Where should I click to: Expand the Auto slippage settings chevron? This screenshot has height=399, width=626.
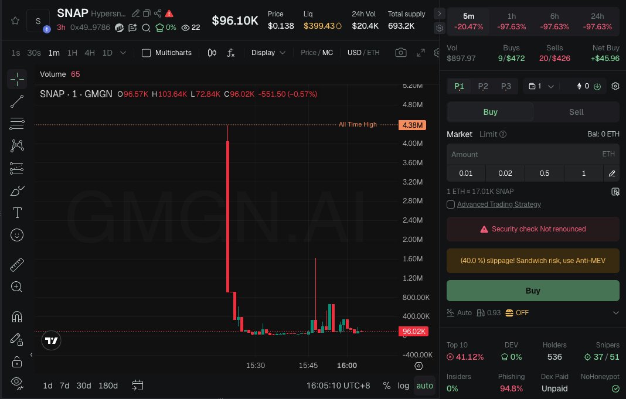615,313
